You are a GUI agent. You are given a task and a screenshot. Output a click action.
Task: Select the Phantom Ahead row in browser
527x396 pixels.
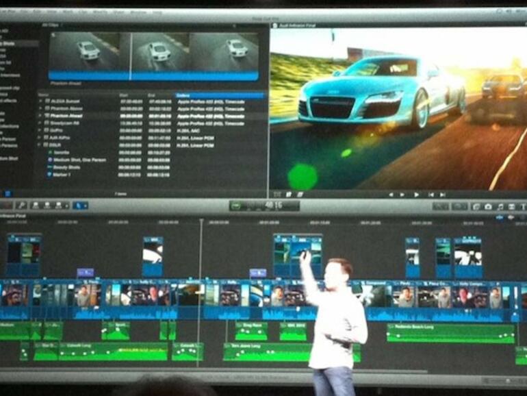point(151,116)
